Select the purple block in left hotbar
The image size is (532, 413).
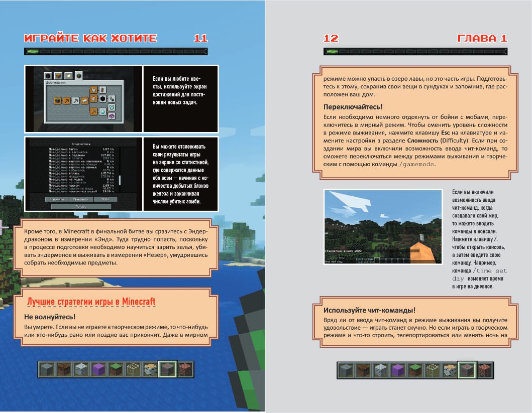[98, 370]
